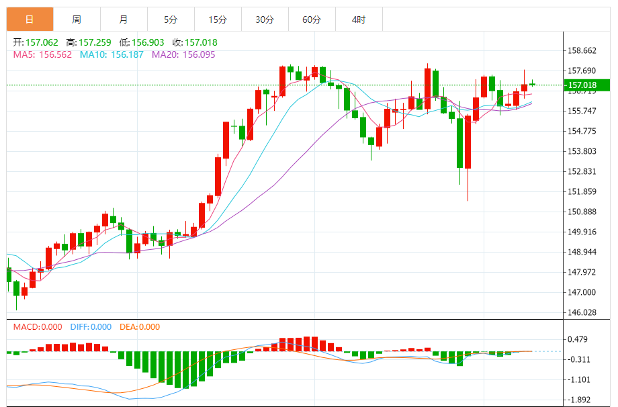618x407 pixels.
Task: Open the 15分 timeframe tab
Action: coord(218,19)
